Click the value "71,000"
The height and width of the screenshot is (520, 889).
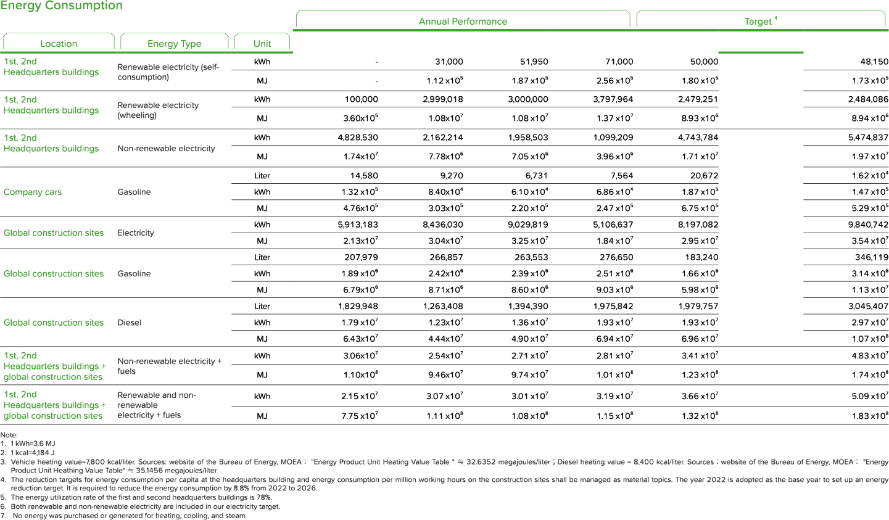(x=619, y=62)
